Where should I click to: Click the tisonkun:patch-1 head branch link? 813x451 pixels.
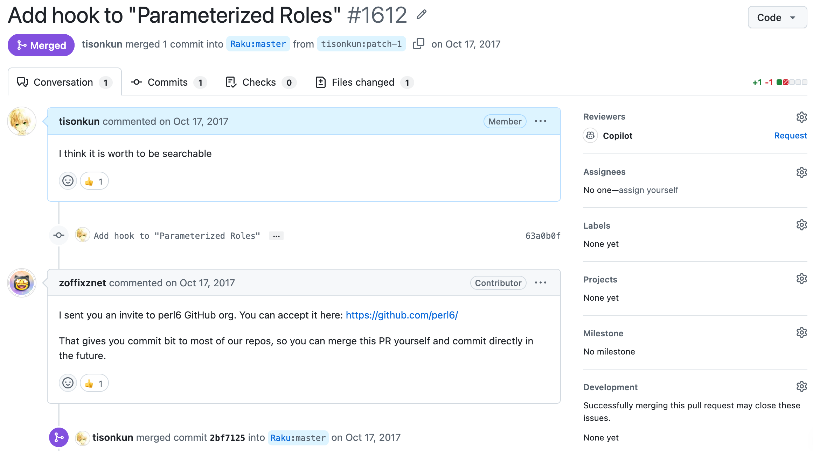tap(361, 44)
